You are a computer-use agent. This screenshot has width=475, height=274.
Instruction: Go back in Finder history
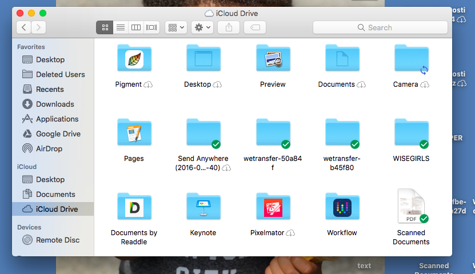[x=23, y=27]
